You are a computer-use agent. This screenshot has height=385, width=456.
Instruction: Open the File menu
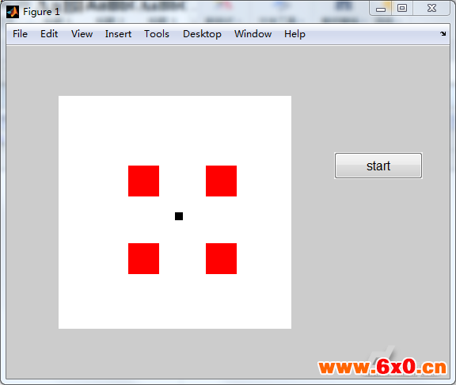[20, 34]
